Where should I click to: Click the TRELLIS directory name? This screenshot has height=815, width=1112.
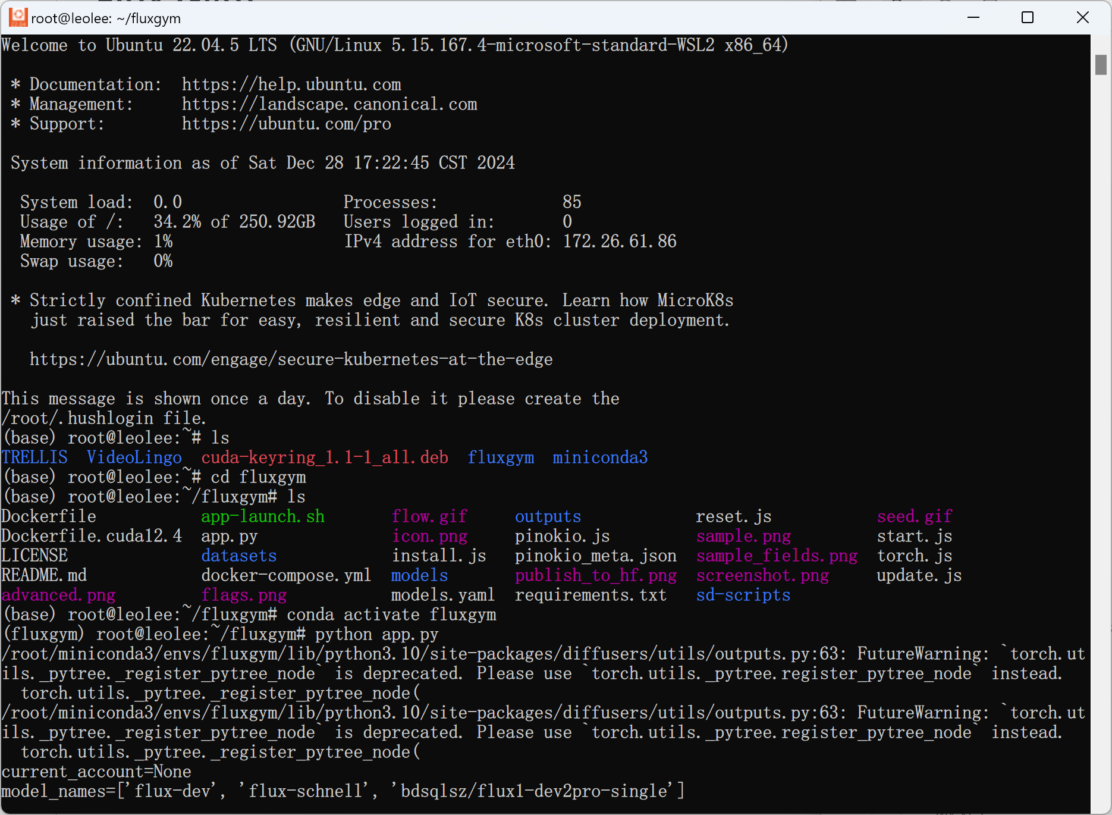tap(34, 457)
